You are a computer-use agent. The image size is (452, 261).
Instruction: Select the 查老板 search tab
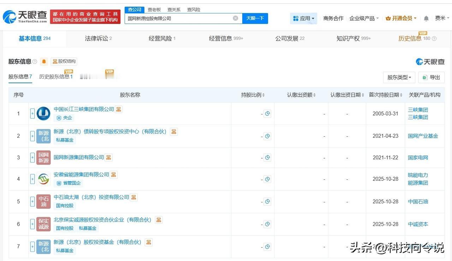click(154, 10)
